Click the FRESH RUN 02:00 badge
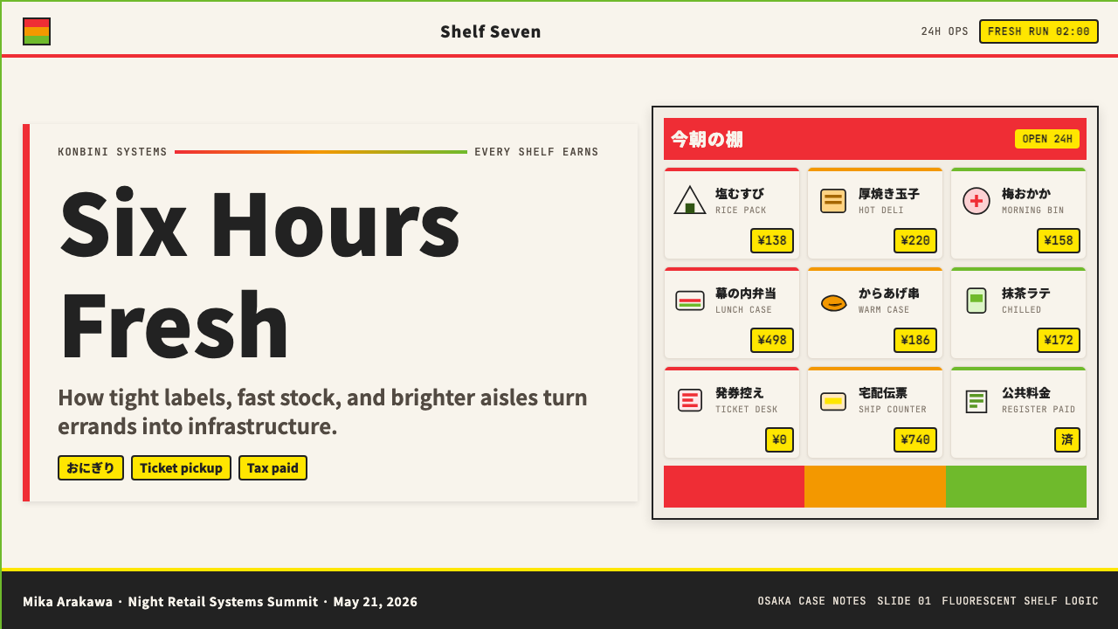The width and height of the screenshot is (1118, 629). click(1039, 31)
